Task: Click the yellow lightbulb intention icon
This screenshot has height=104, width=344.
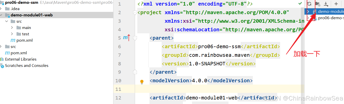Action: 142,82
